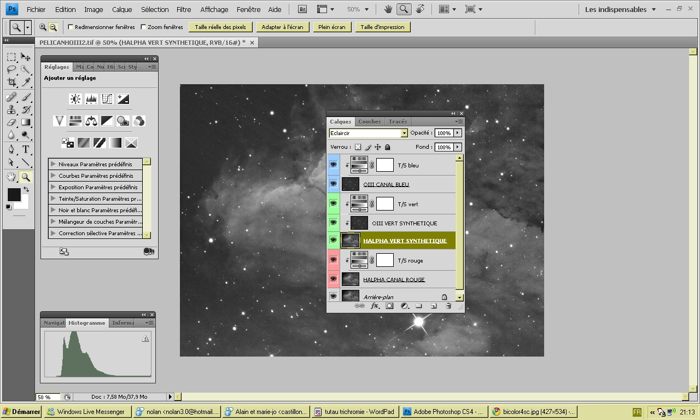Click the zoom percentage field in status bar
700x420 pixels.
[49, 397]
